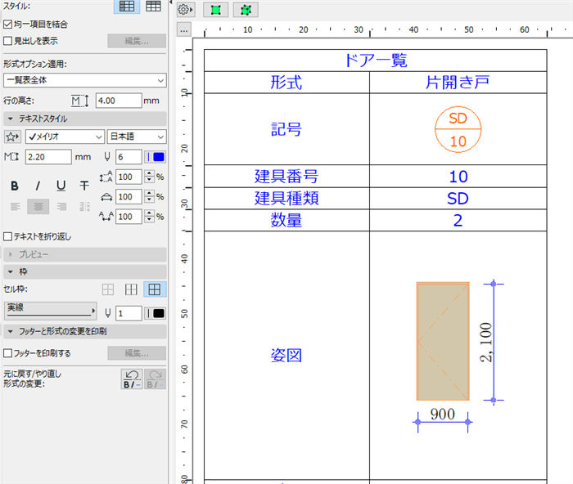Click the 建具番号 label cell
Screen dimensions: 573x484
(286, 177)
